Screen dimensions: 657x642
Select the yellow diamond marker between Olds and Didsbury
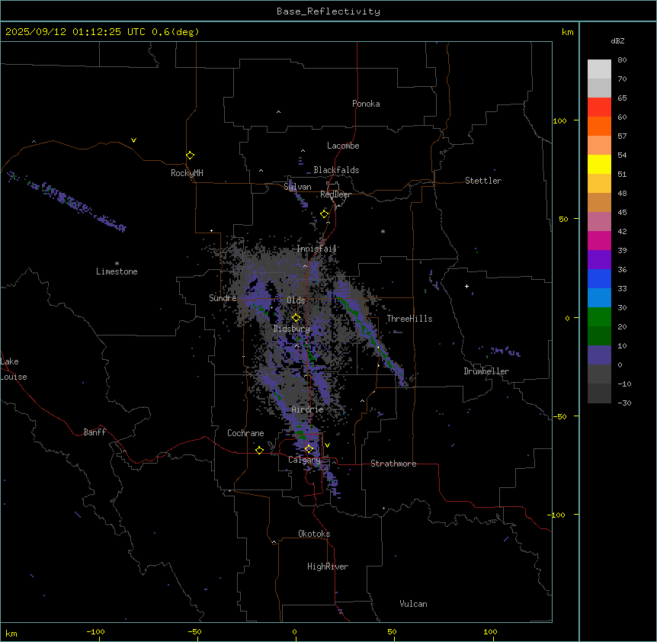click(296, 318)
